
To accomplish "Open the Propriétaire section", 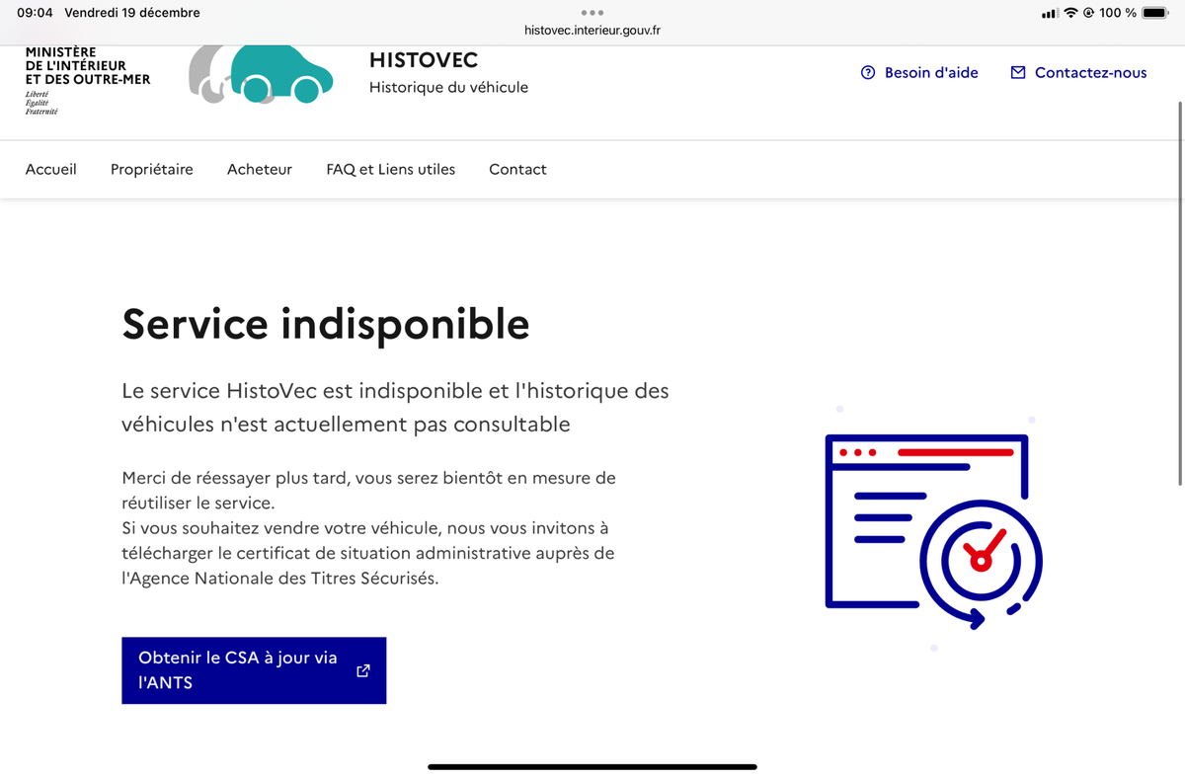I will (x=152, y=169).
